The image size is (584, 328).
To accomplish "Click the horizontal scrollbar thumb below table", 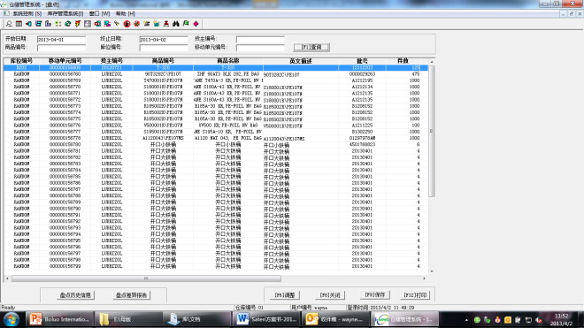I will tap(146, 278).
